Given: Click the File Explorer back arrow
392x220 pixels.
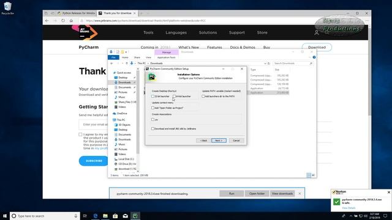Looking at the screenshot, I should pos(111,64).
